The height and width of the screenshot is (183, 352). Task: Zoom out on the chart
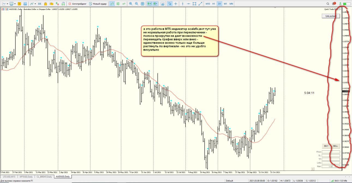[137, 4]
